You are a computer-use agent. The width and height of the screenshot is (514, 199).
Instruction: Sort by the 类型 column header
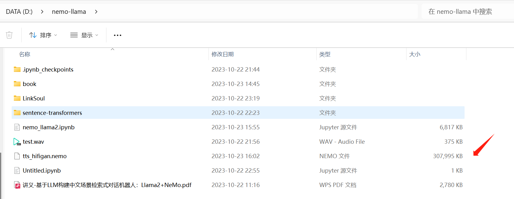click(325, 54)
